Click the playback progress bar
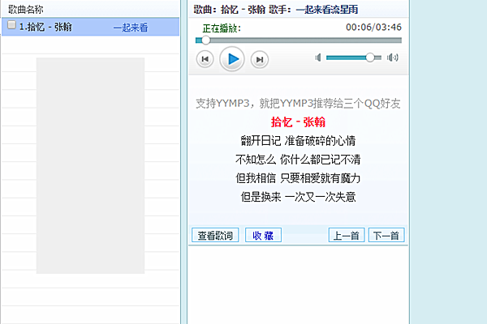The width and height of the screenshot is (487, 324). [x=299, y=40]
